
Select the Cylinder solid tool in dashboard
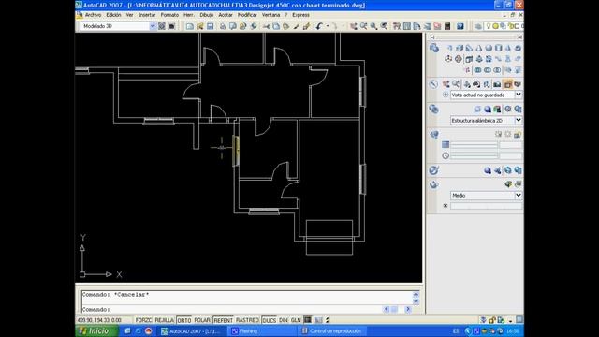pyautogui.click(x=498, y=48)
